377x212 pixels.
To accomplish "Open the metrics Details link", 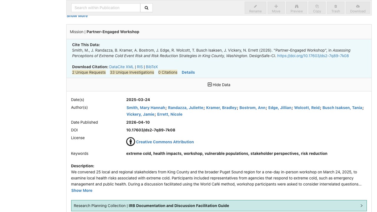I will click(188, 72).
